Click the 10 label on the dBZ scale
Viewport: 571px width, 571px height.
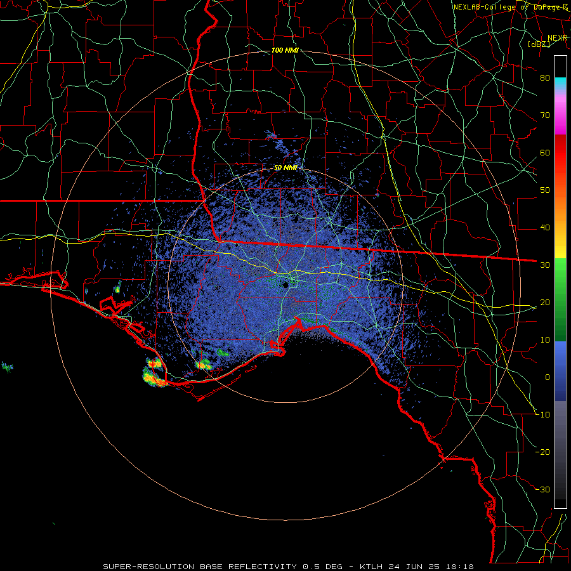pyautogui.click(x=545, y=340)
